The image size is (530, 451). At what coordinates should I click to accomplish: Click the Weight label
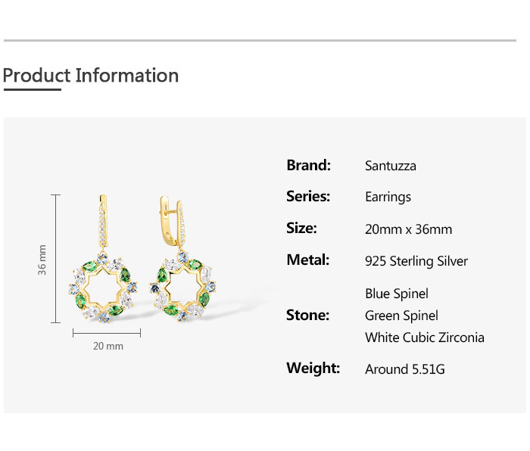(313, 369)
